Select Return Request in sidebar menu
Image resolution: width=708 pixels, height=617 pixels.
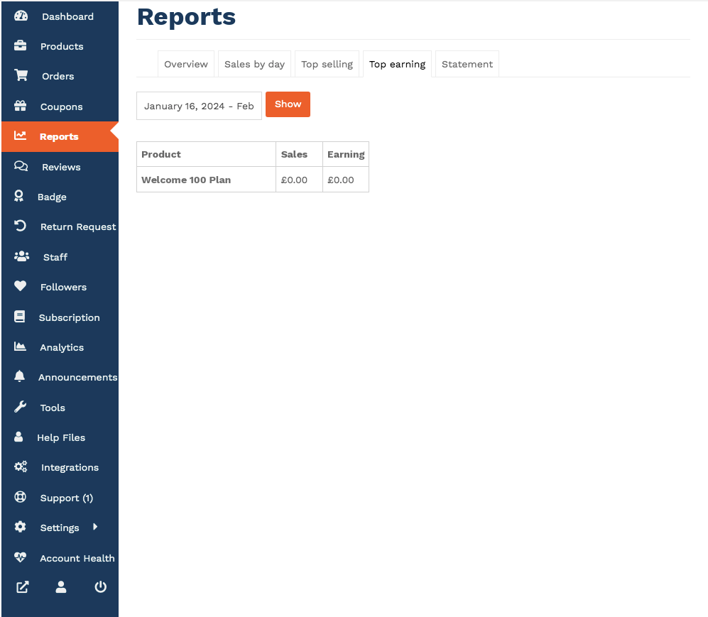(x=77, y=226)
